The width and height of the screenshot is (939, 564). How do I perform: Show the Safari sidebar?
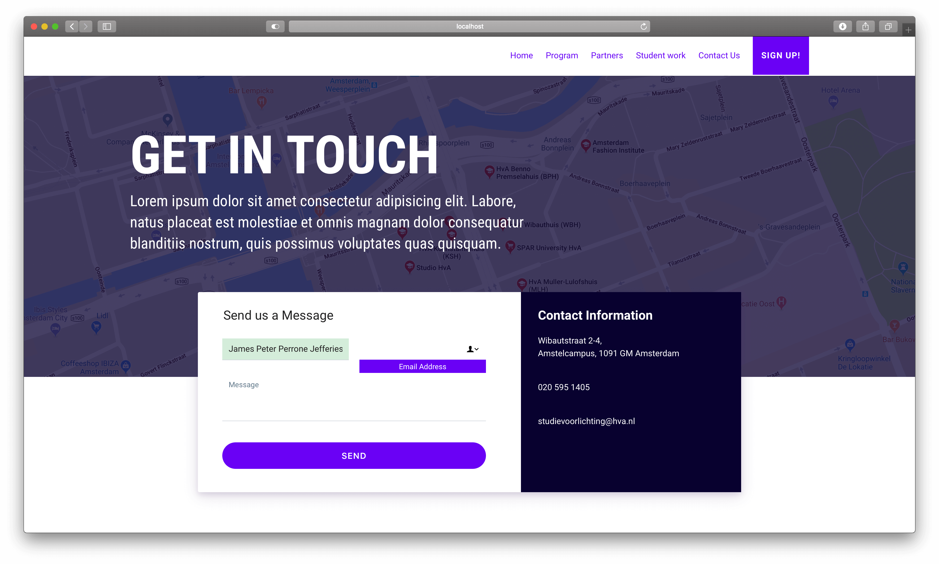107,26
